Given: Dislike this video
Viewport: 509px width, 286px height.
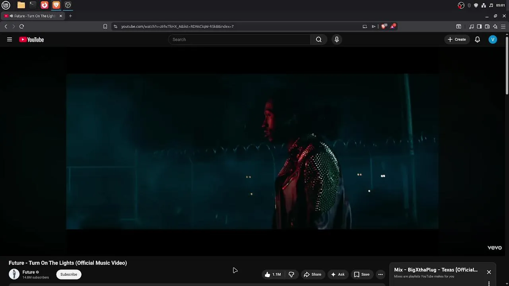Looking at the screenshot, I should click(x=291, y=274).
